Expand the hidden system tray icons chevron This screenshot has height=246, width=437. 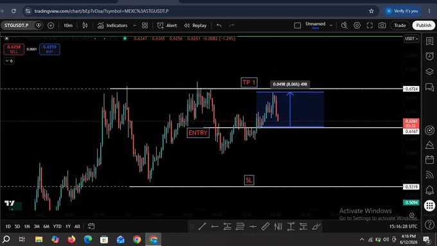(x=362, y=240)
